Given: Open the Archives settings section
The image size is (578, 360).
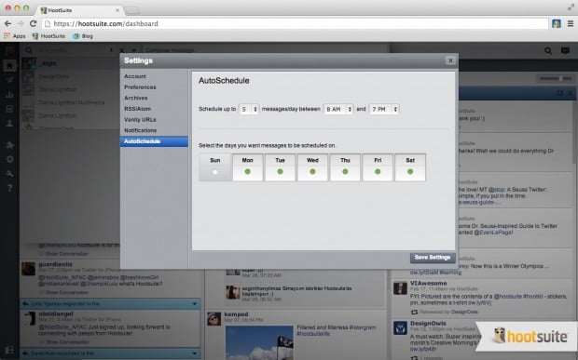Looking at the screenshot, I should coord(136,98).
